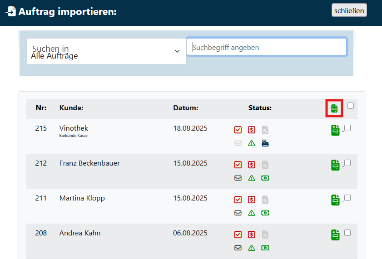Viewport: 382px width, 259px height.
Task: Click cash register icon in Vinothek row
Action: [x=265, y=143]
